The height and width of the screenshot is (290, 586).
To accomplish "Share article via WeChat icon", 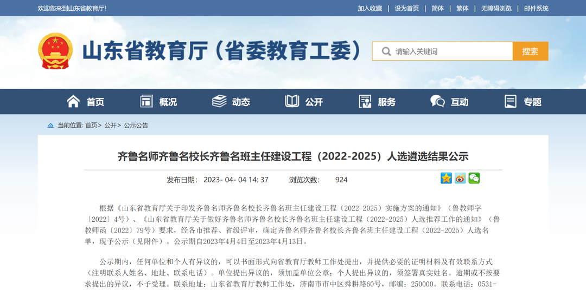I will 474,179.
